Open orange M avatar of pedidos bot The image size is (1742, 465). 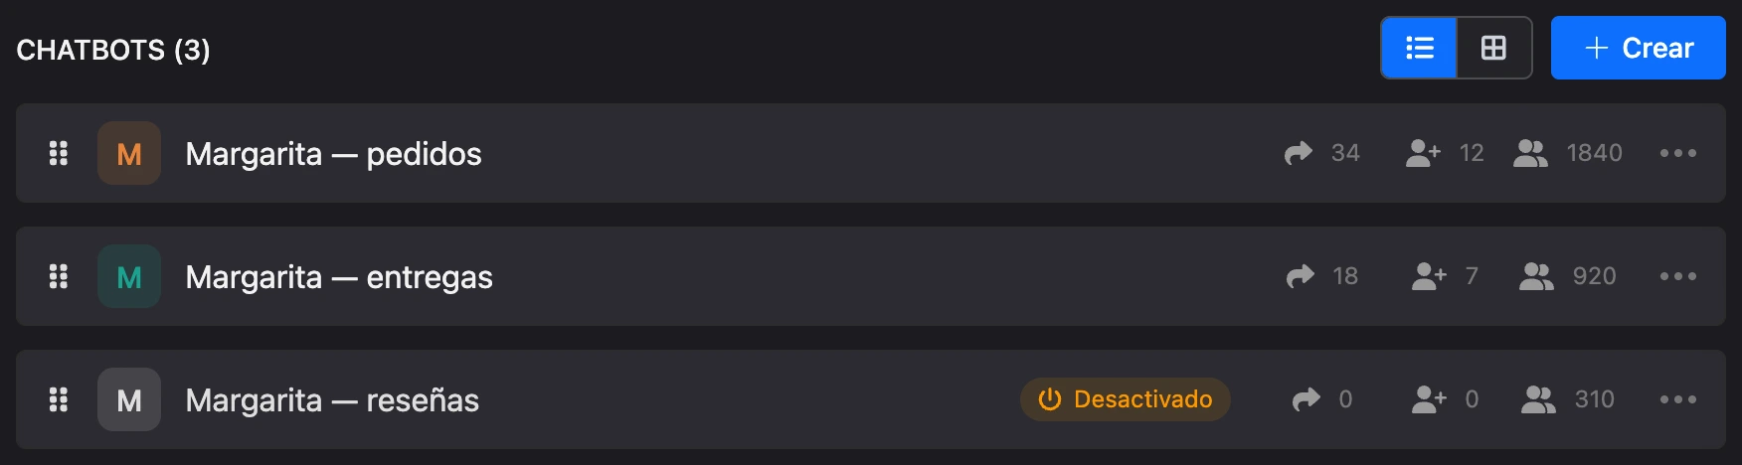(x=129, y=153)
